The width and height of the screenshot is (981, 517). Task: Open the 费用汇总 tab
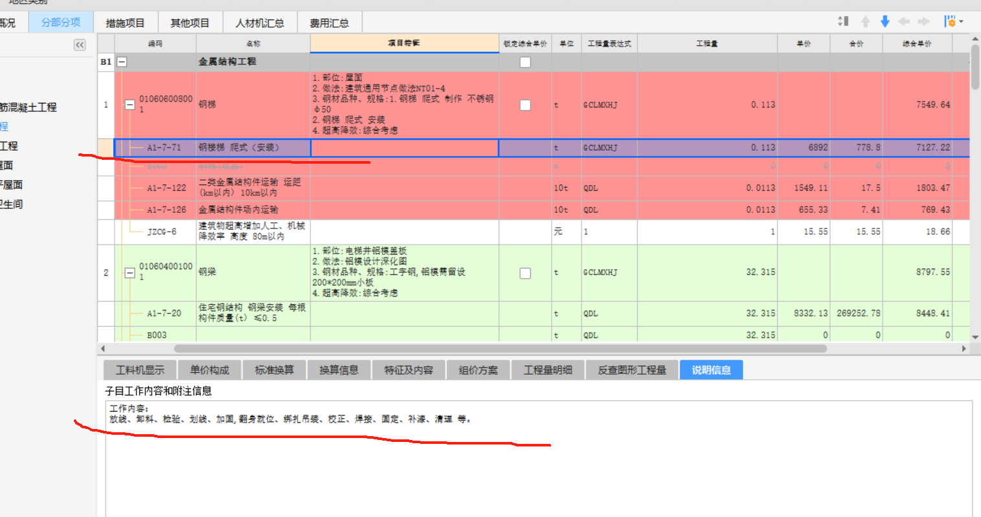(x=329, y=23)
